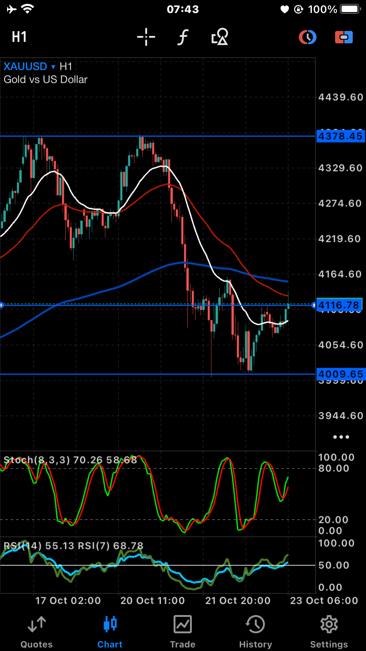The width and height of the screenshot is (366, 651).
Task: Tap the 21 Oct 20:00 time label
Action: (238, 601)
